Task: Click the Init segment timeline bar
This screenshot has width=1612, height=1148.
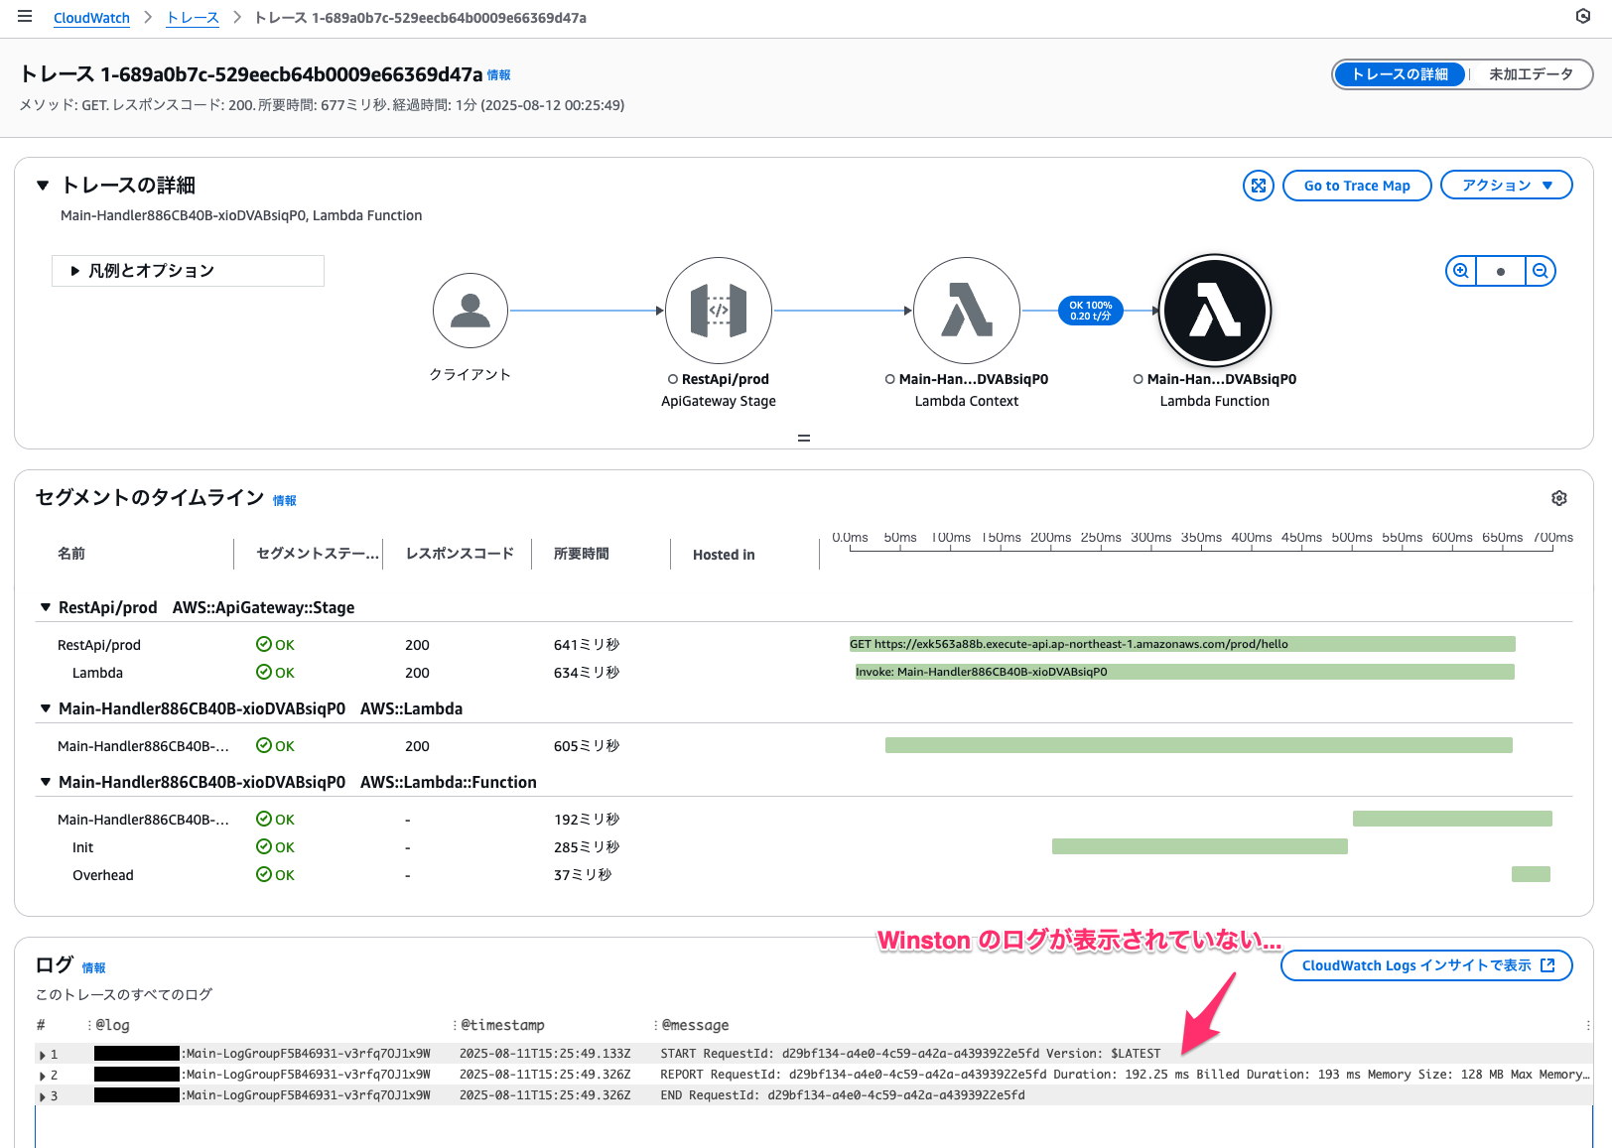Action: coord(1200,846)
